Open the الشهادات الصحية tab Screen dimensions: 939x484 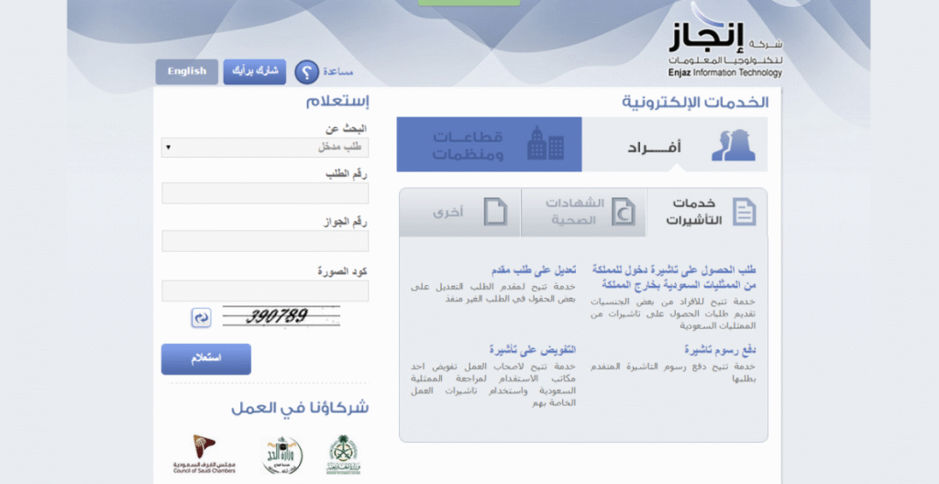(x=584, y=212)
